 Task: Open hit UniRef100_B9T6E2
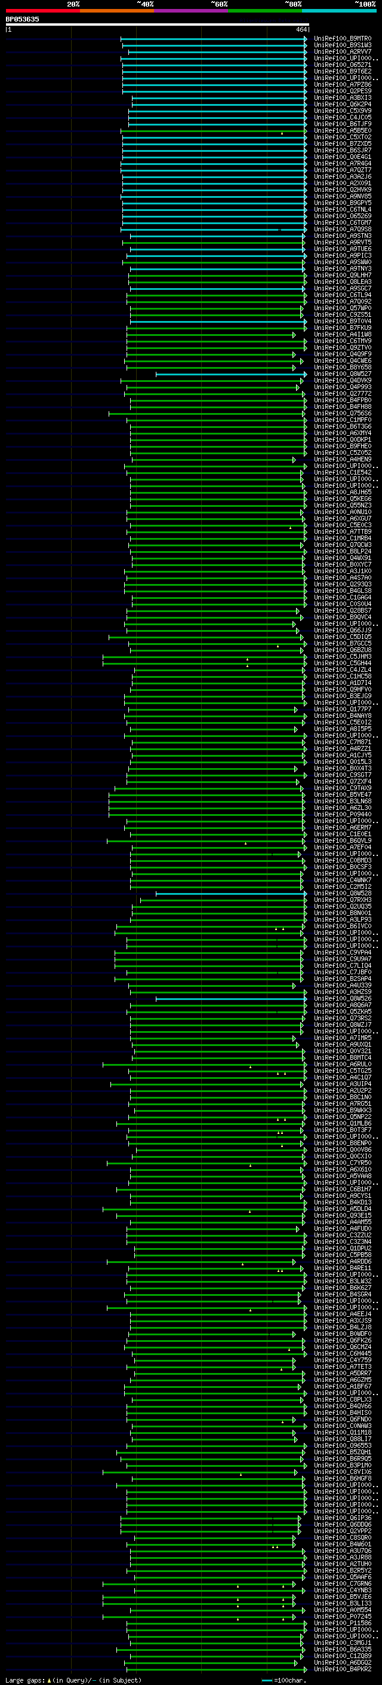tap(342, 71)
